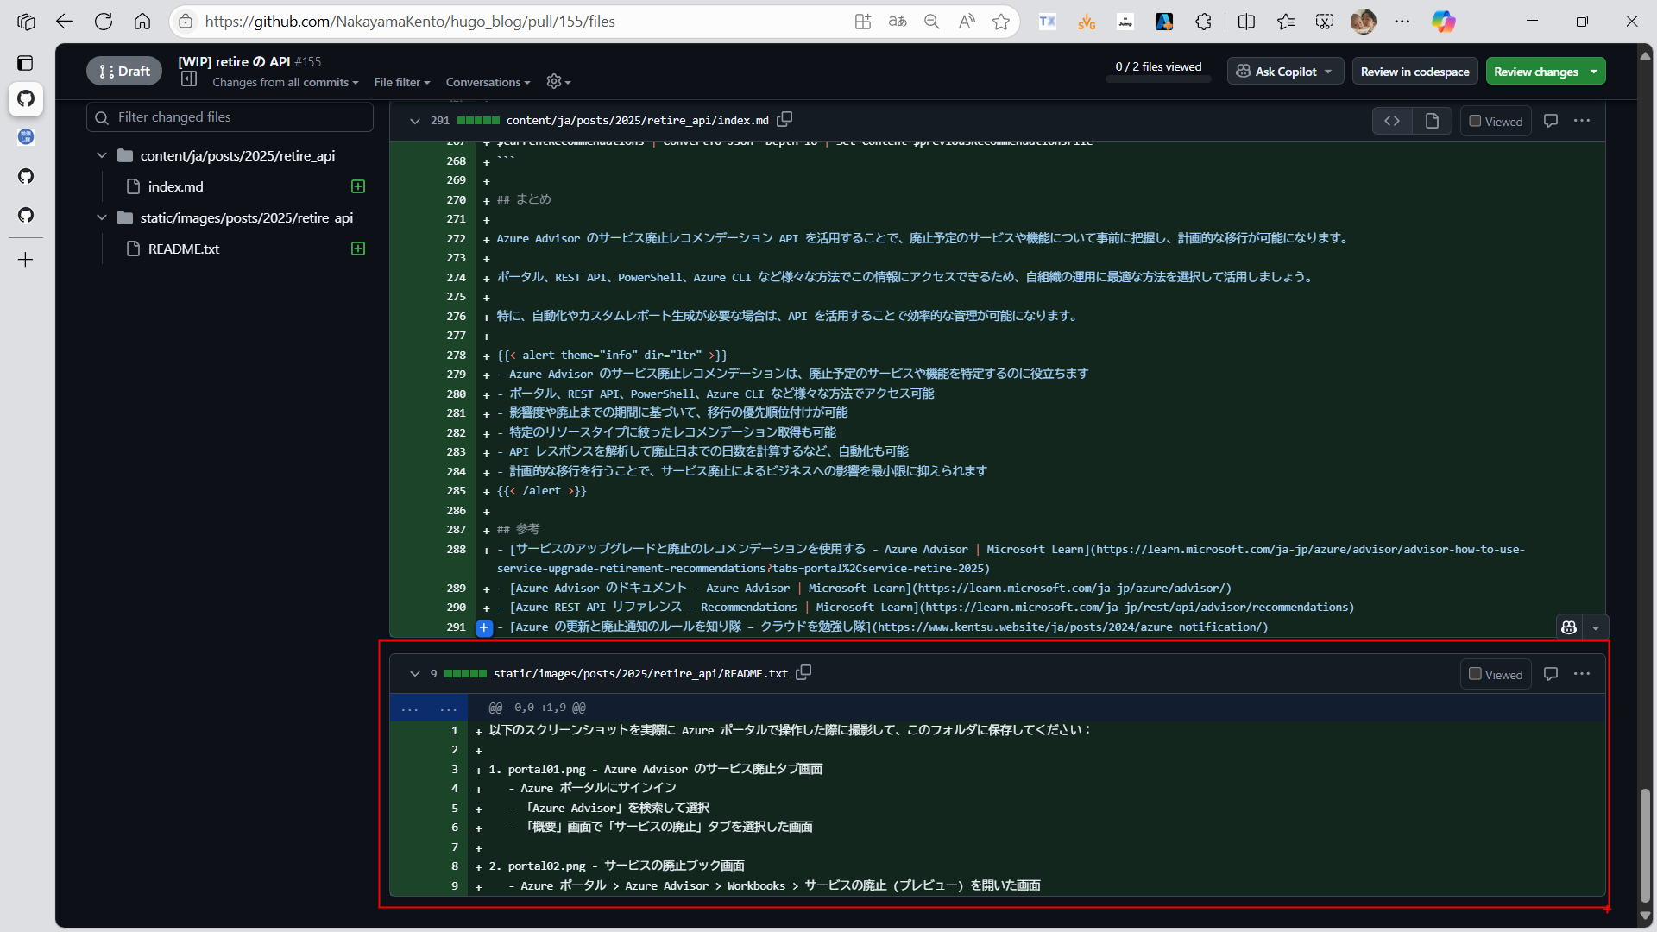Viewport: 1657px width, 932px height.
Task: Mark index.md as Viewed
Action: coord(1496,122)
